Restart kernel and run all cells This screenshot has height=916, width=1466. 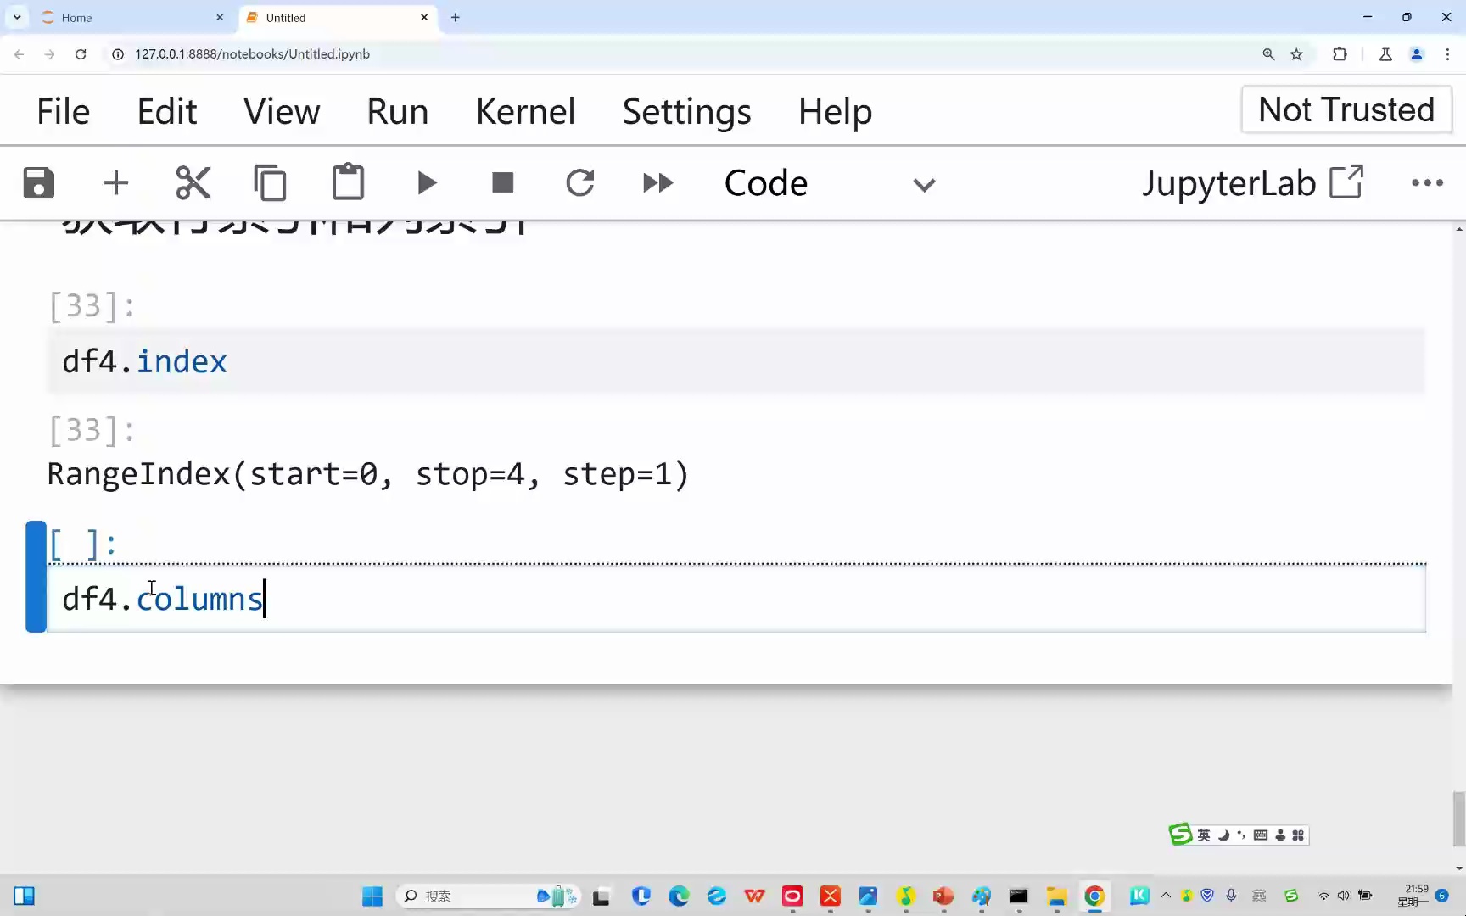(657, 183)
